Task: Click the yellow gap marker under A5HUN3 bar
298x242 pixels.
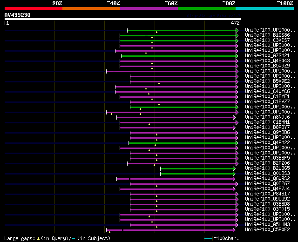Action: point(156,227)
